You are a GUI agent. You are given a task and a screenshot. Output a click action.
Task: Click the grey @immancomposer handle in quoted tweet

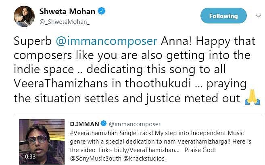(134, 123)
